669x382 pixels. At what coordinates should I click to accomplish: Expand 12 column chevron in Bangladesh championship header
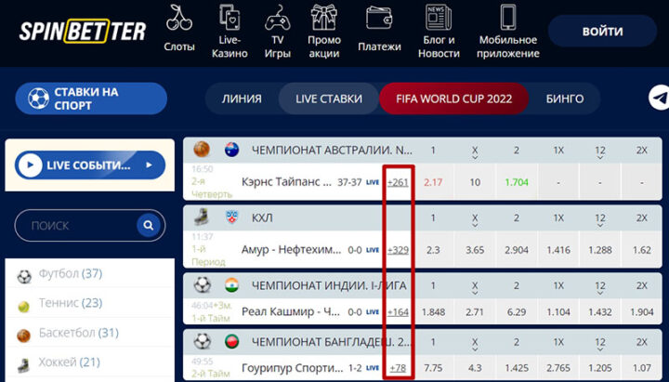click(x=600, y=349)
